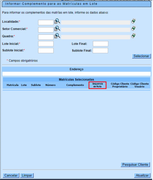The height and width of the screenshot is (180, 153).
Task: Open Setor Comercial search magnifier icon
Action: 57,29
